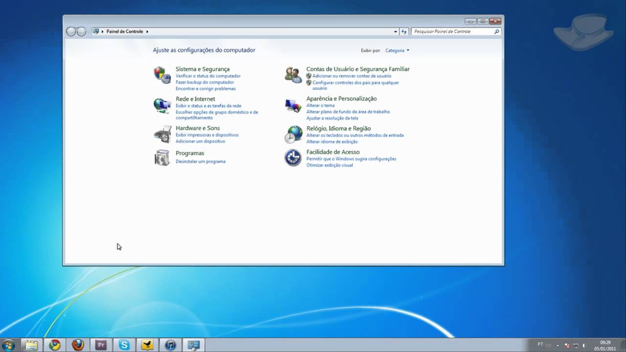This screenshot has width=626, height=352.
Task: Click Configurar controles dos pais link
Action: tap(356, 86)
